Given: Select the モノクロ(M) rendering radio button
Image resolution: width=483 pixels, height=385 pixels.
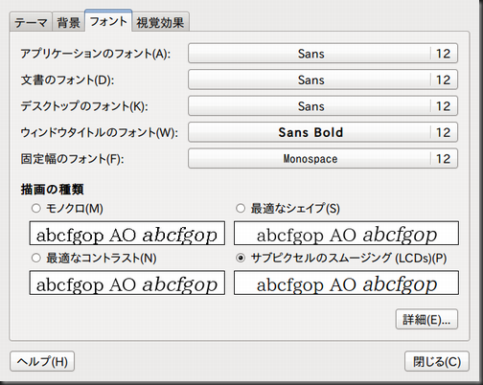Looking at the screenshot, I should (36, 209).
